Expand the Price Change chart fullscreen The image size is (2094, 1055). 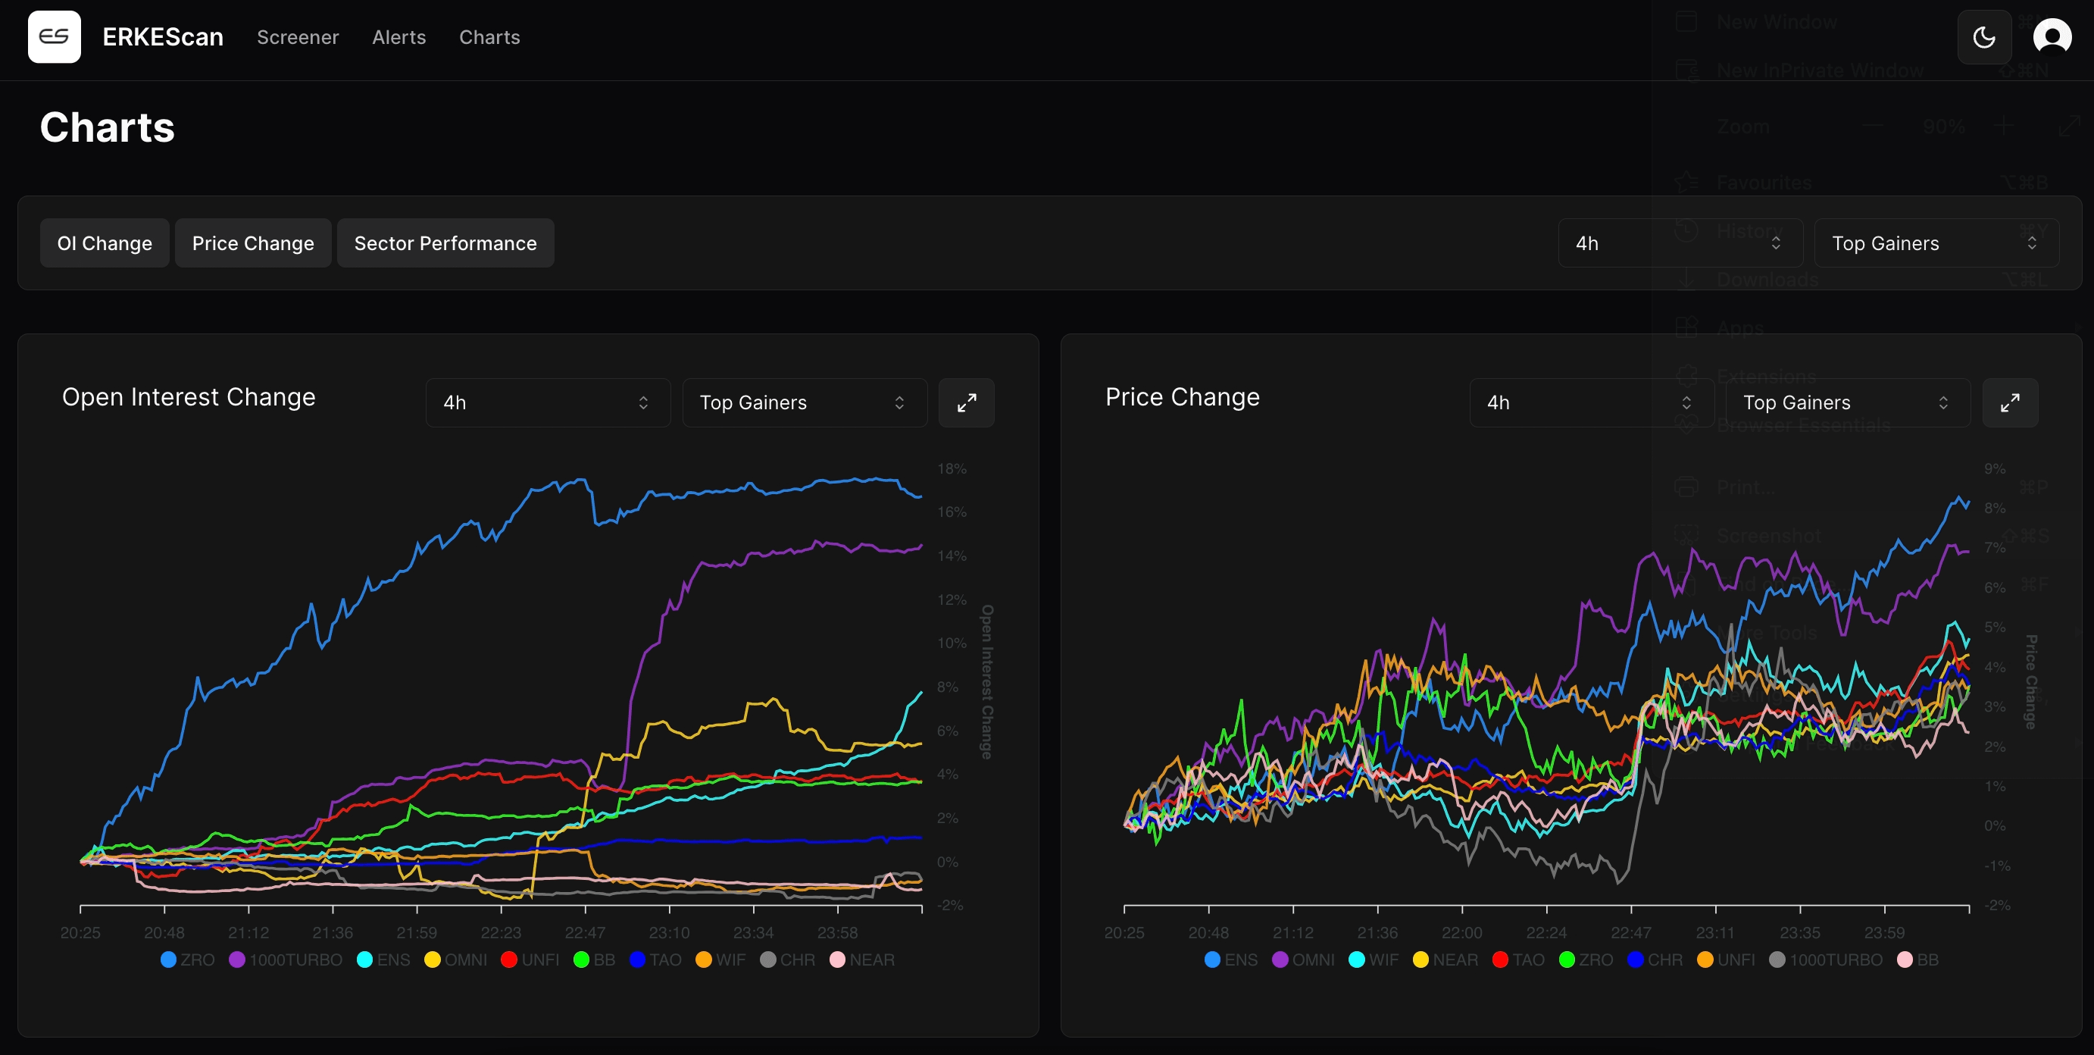click(2011, 402)
